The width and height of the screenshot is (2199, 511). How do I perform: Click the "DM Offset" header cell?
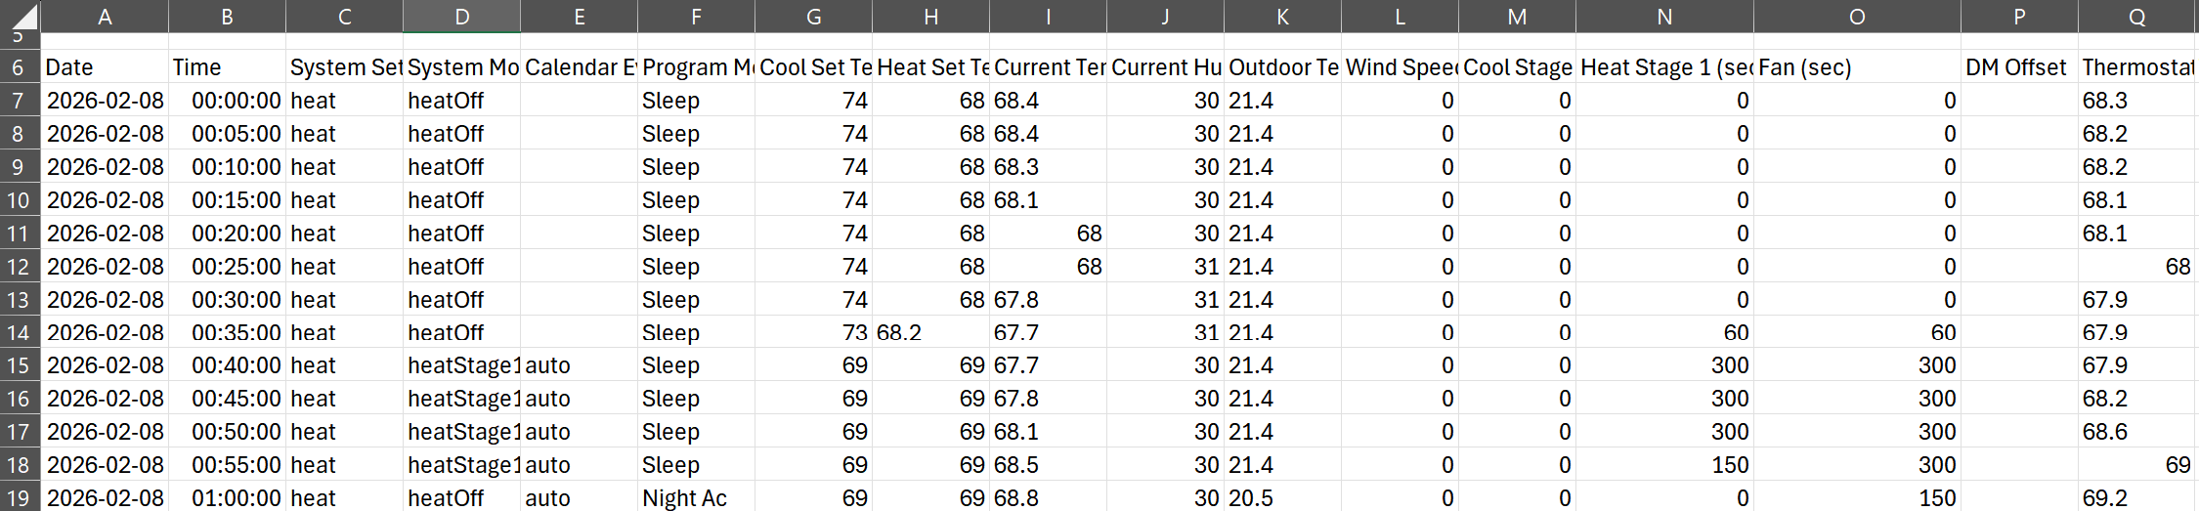pos(2018,67)
